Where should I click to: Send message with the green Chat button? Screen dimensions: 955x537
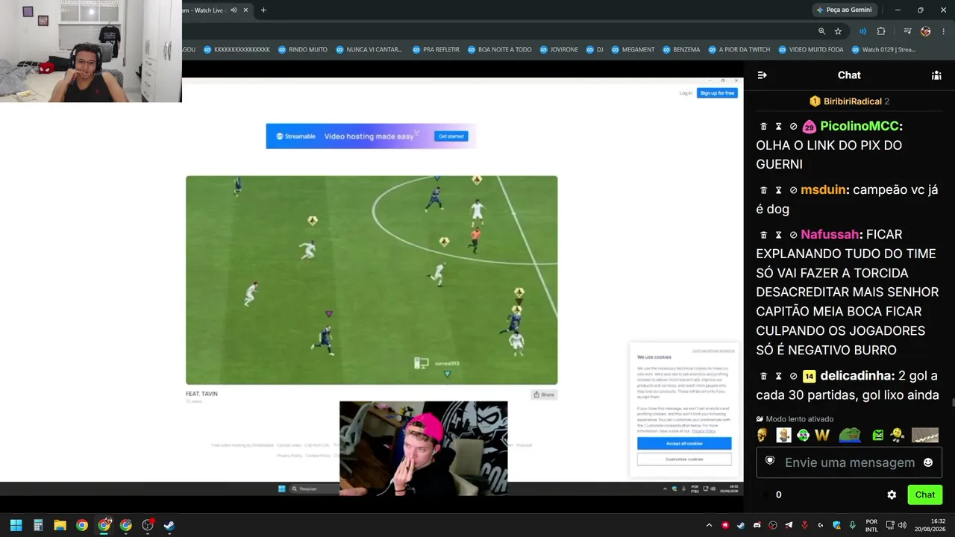click(925, 494)
